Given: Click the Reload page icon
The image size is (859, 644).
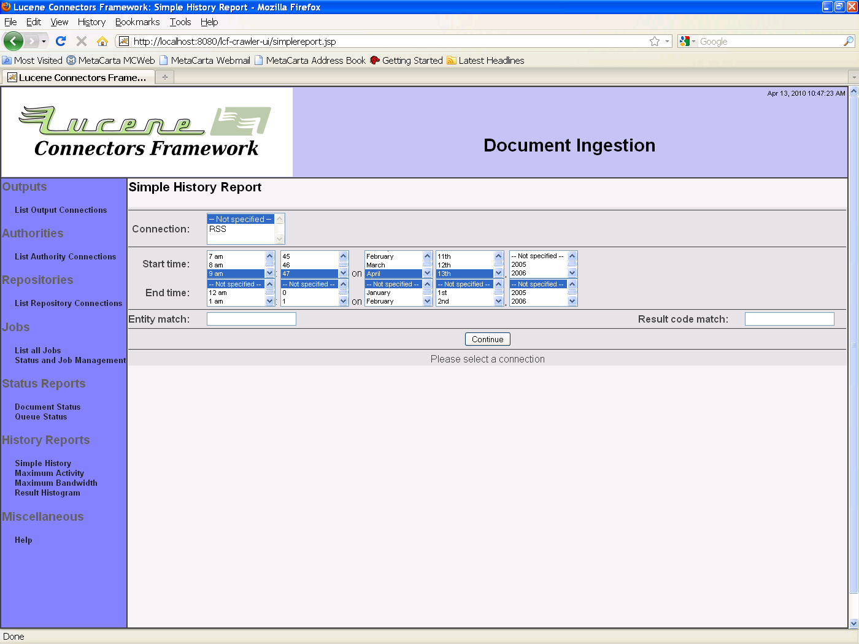Looking at the screenshot, I should point(61,41).
